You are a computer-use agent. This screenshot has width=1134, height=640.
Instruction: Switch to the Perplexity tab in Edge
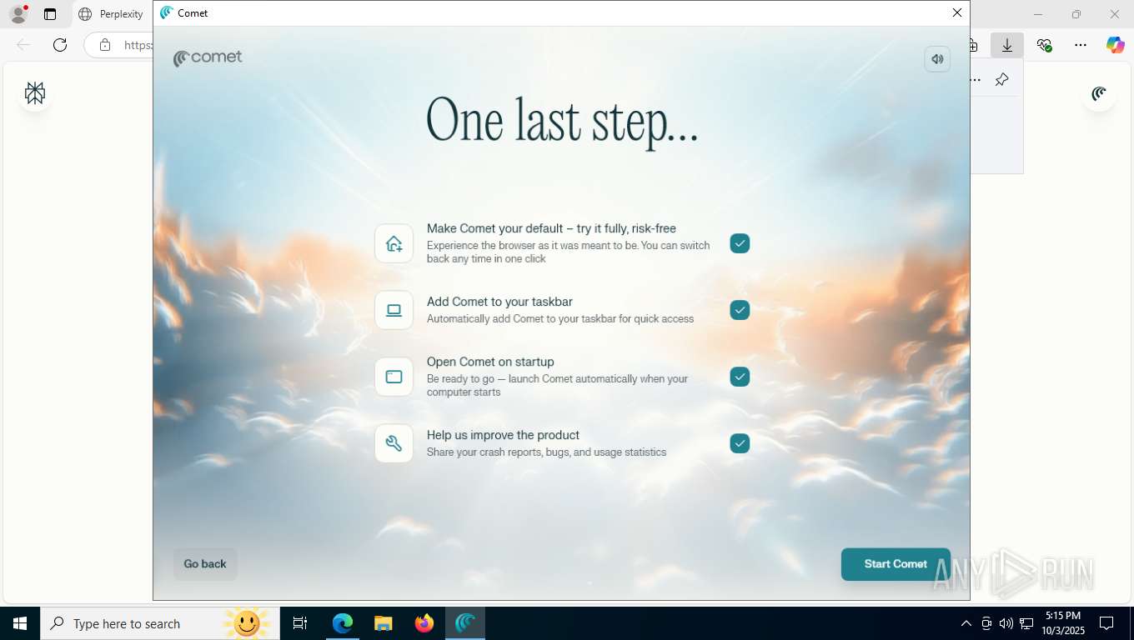(112, 14)
